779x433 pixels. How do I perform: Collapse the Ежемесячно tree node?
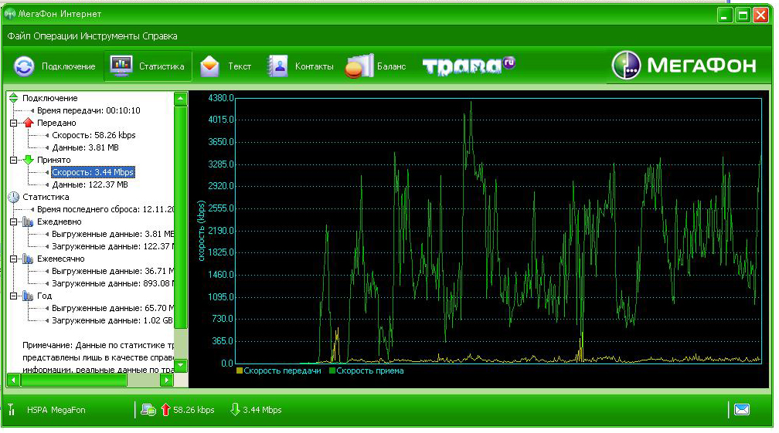[x=13, y=259]
